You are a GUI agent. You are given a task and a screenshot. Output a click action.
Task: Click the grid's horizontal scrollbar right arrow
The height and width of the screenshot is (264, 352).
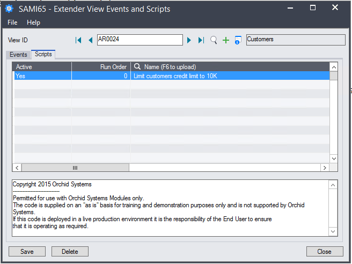324,168
